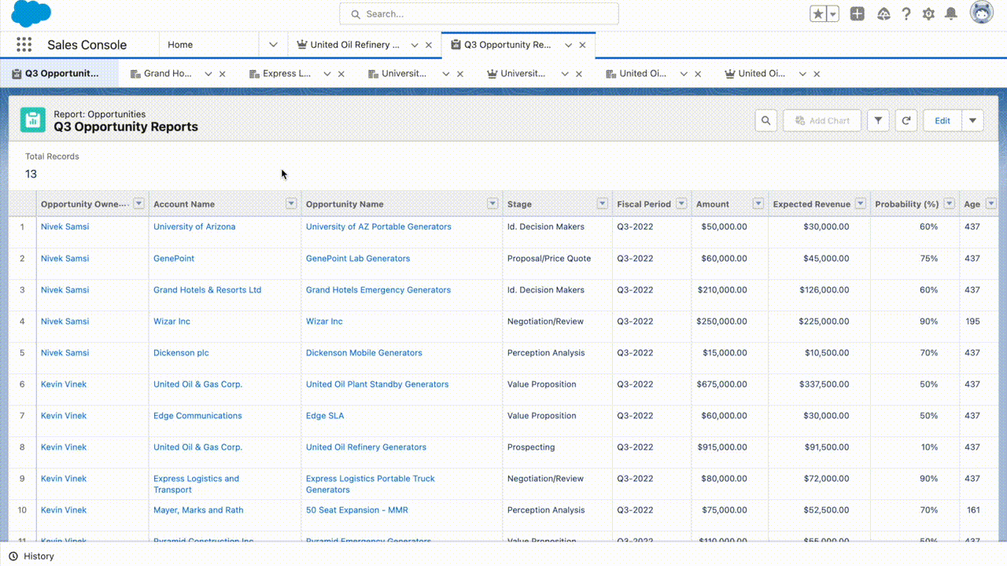
Task: Refresh the report with the refresh icon
Action: coord(906,120)
